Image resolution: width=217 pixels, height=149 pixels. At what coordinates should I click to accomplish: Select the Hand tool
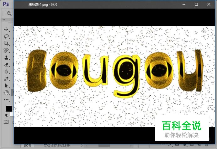6,93
